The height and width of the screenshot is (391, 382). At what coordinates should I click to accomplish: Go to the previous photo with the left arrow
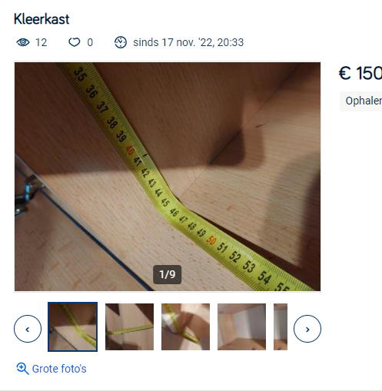pyautogui.click(x=28, y=329)
